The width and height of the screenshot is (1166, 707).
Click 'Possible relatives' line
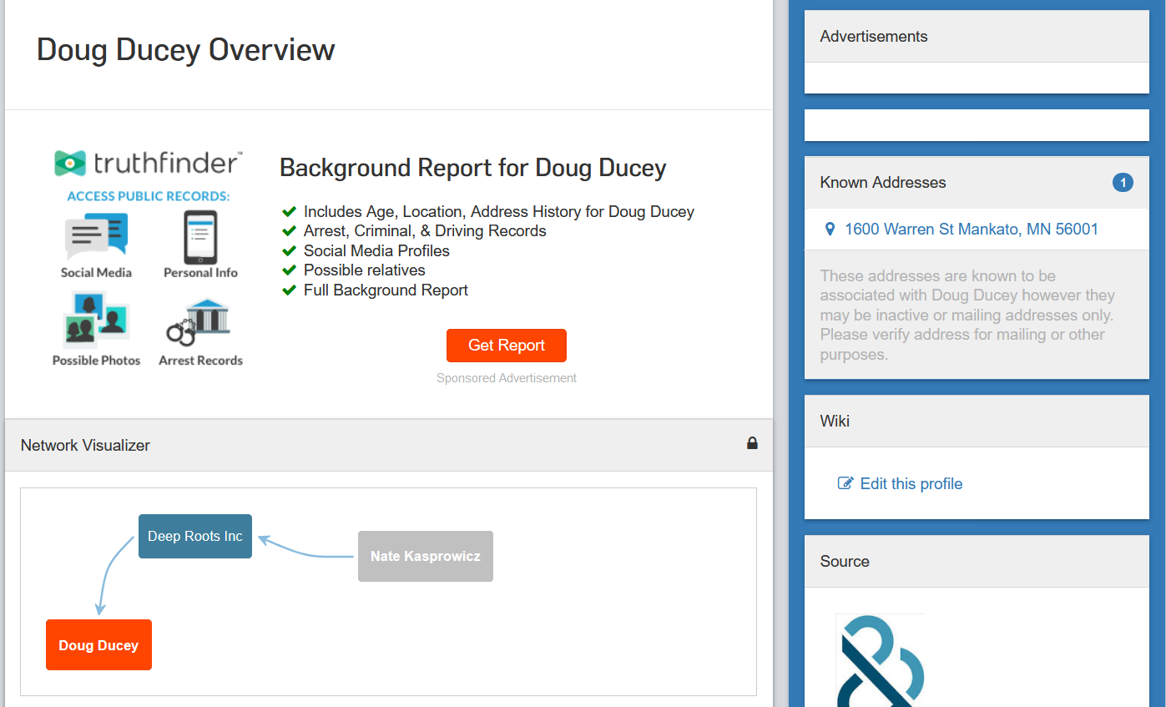(x=365, y=270)
